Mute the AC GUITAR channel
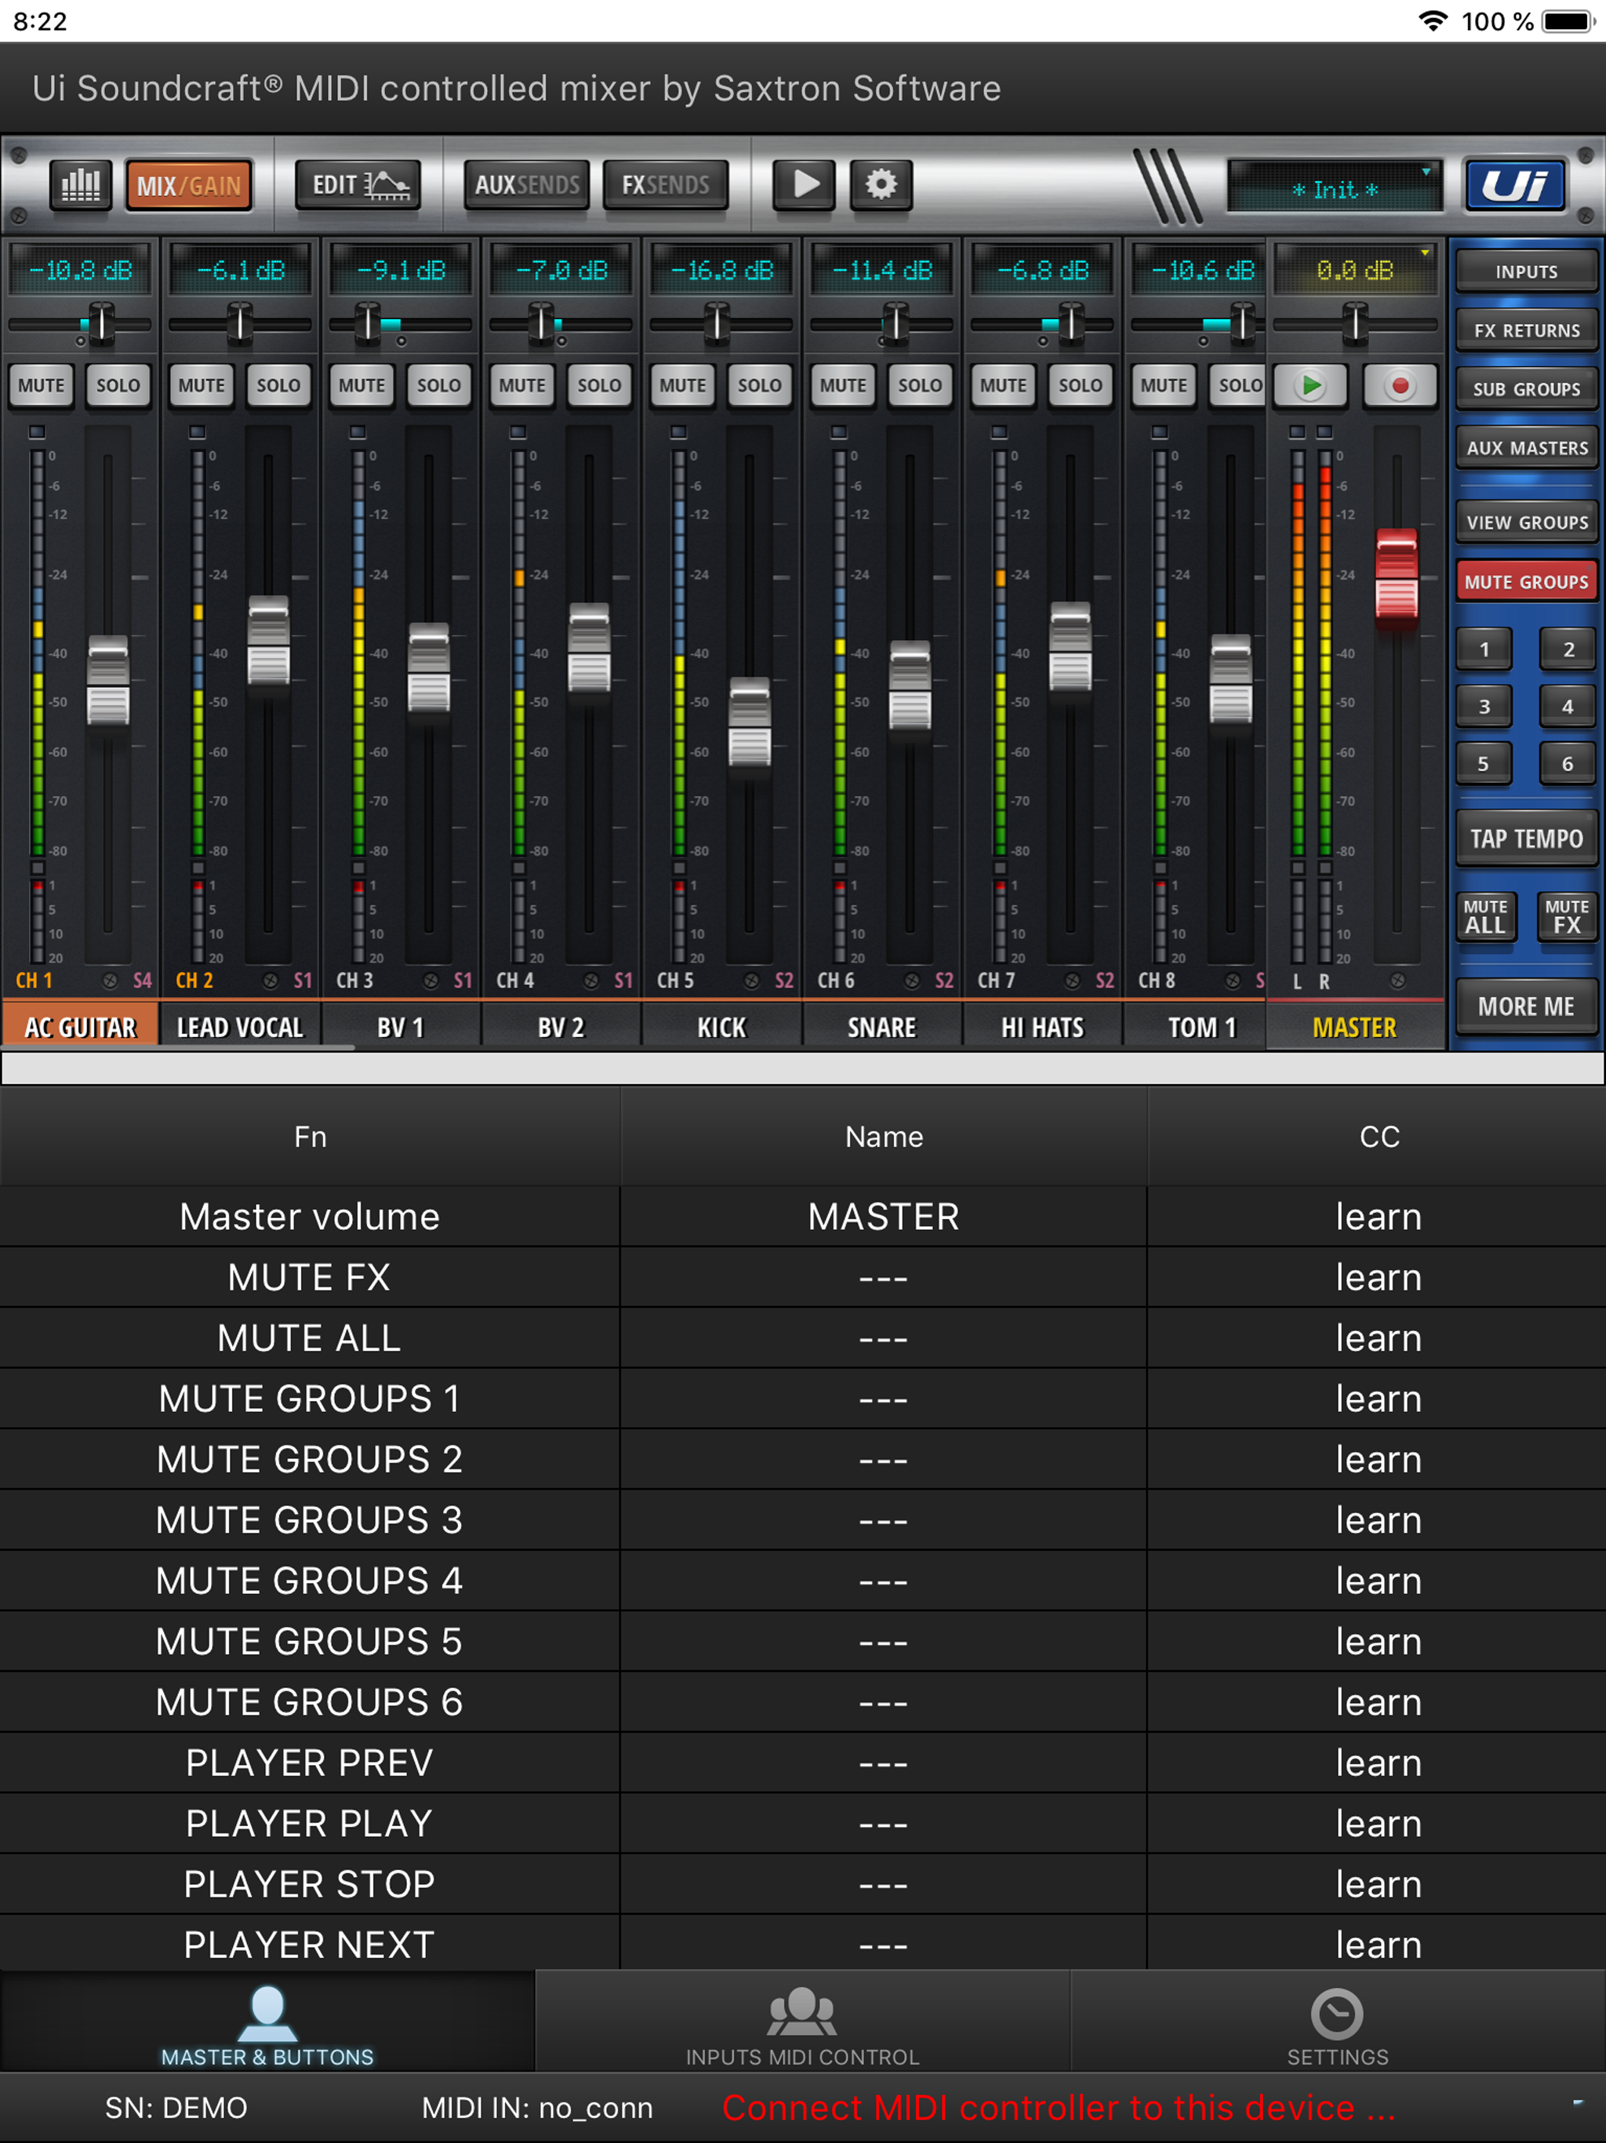The width and height of the screenshot is (1606, 2143). pyautogui.click(x=41, y=386)
